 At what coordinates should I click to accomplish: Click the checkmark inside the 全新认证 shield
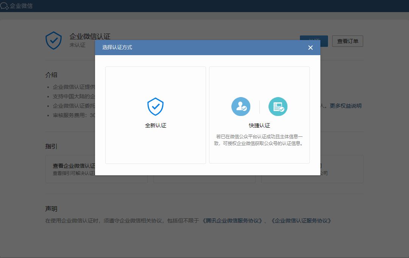[x=155, y=107]
